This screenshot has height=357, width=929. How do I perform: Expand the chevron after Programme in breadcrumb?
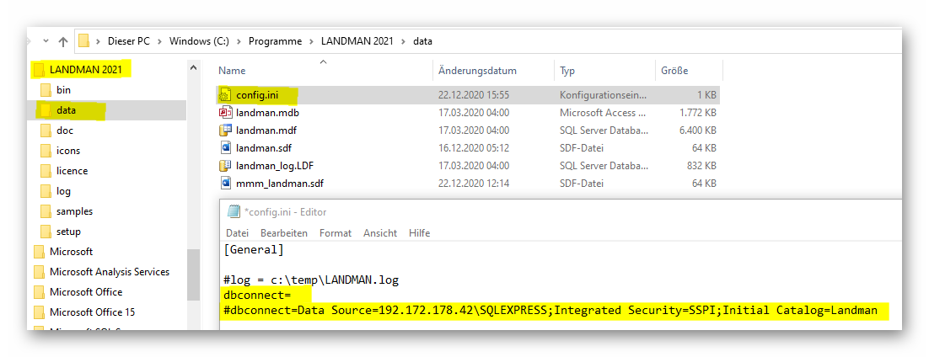click(x=311, y=41)
